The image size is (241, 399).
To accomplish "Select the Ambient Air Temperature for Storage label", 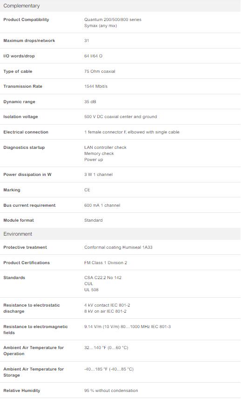I will pos(33,372).
